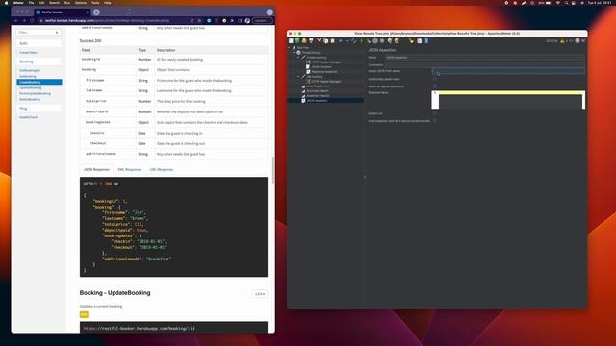The image size is (616, 346).
Task: Click the Clear All icon in JMeter toolbar
Action: 397,40
